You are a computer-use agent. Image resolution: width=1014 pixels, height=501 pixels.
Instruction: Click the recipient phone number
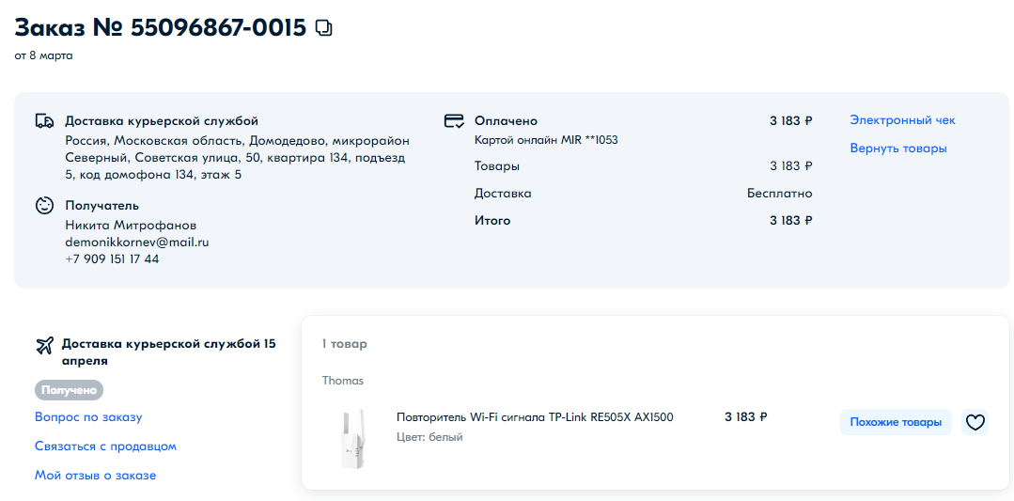click(112, 259)
